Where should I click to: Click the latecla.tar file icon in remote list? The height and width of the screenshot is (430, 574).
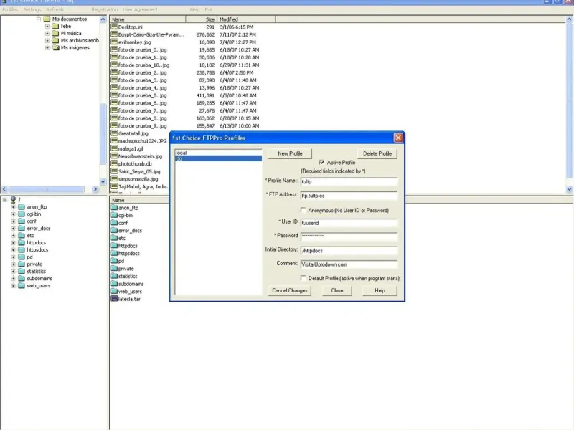(114, 299)
